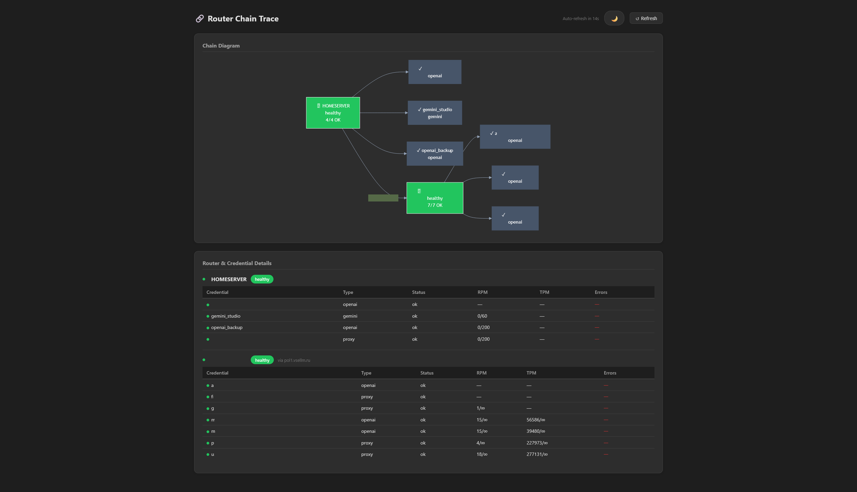Click the red error dash in the '277131/∞' row
The image size is (857, 492).
tap(606, 455)
